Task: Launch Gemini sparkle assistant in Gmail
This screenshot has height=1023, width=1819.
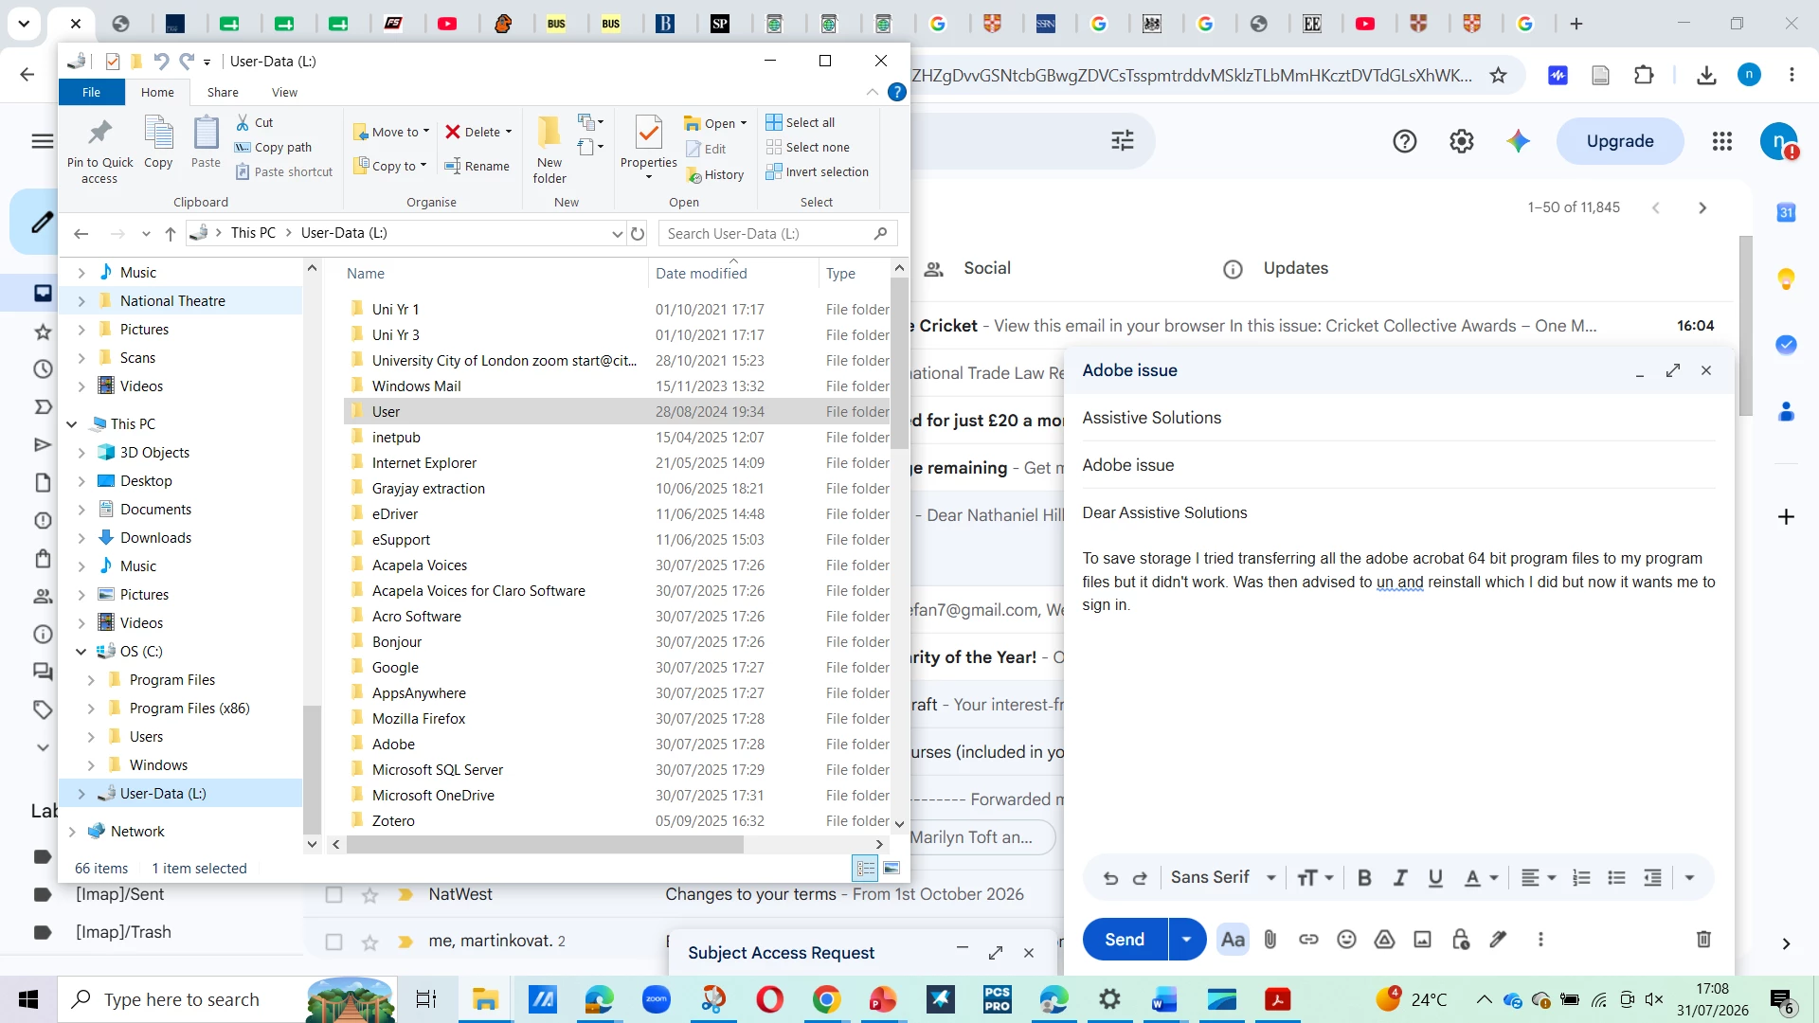Action: [x=1519, y=141]
